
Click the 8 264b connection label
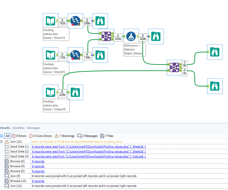tap(118, 37)
